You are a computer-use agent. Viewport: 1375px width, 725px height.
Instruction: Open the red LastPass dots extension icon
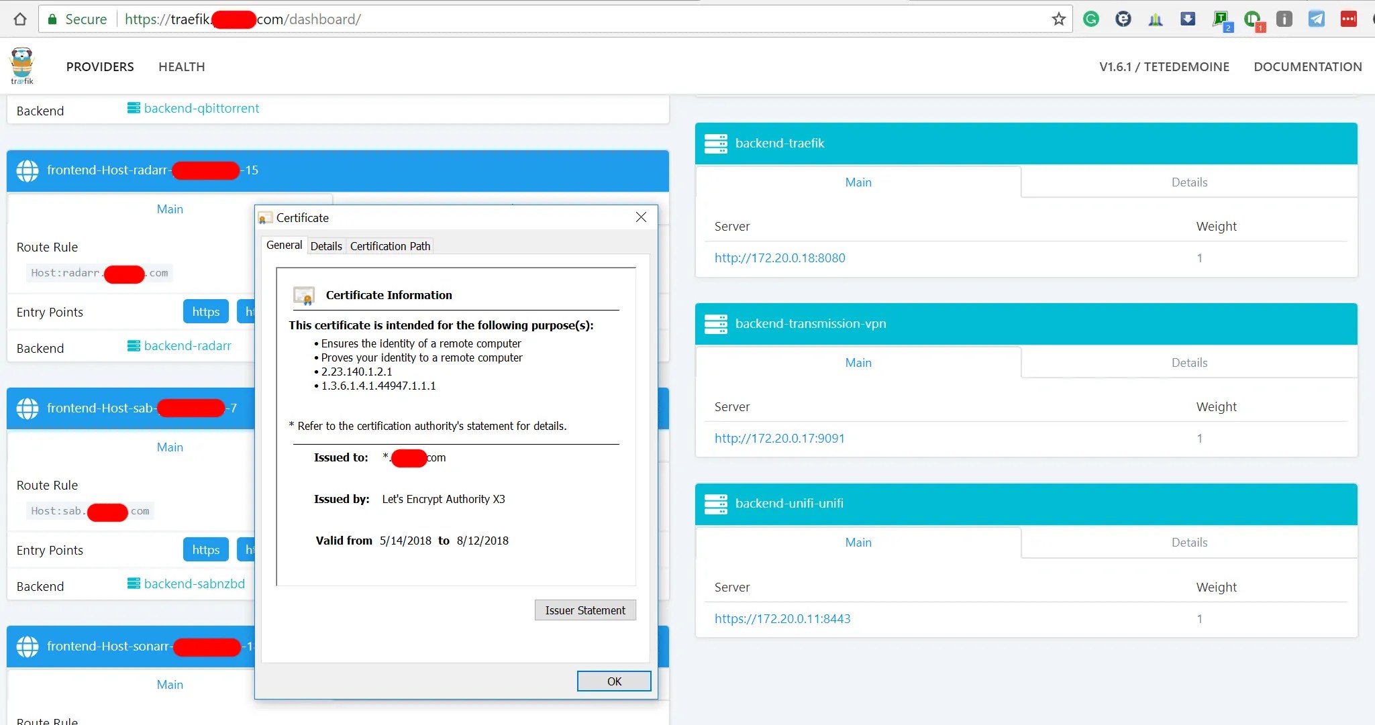pyautogui.click(x=1349, y=19)
